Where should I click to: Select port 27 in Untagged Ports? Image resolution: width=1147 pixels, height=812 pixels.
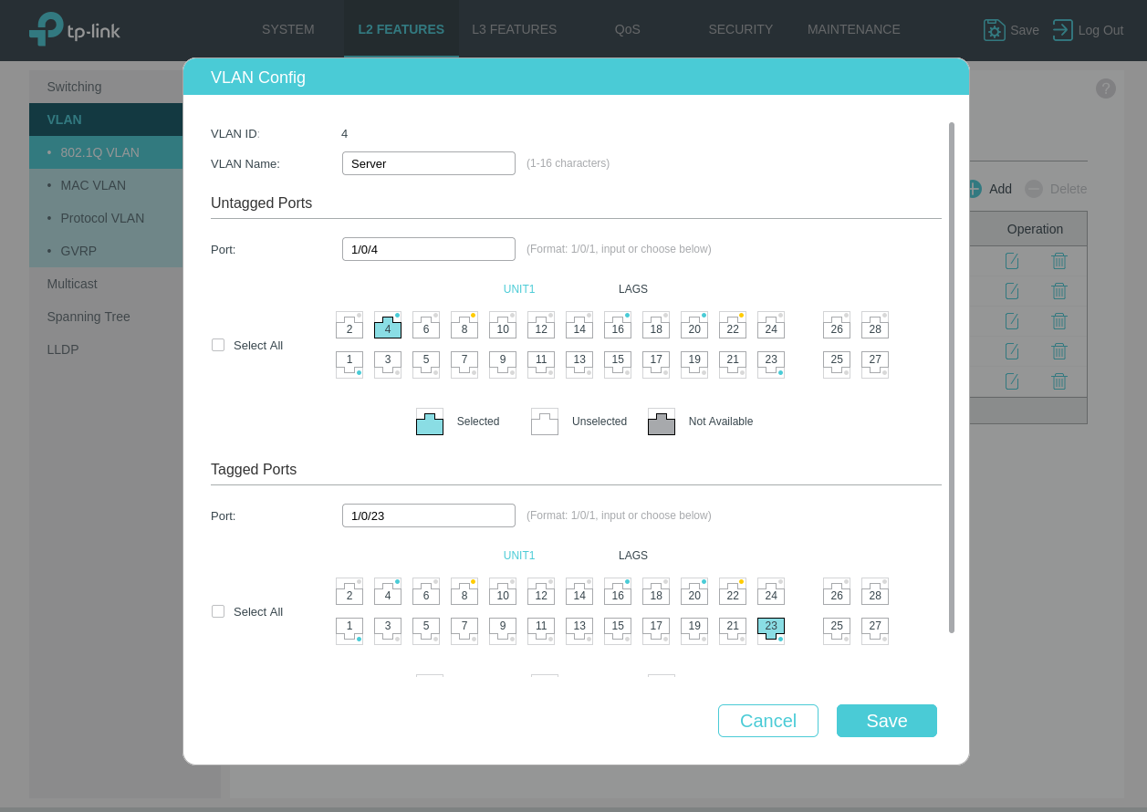pos(875,364)
